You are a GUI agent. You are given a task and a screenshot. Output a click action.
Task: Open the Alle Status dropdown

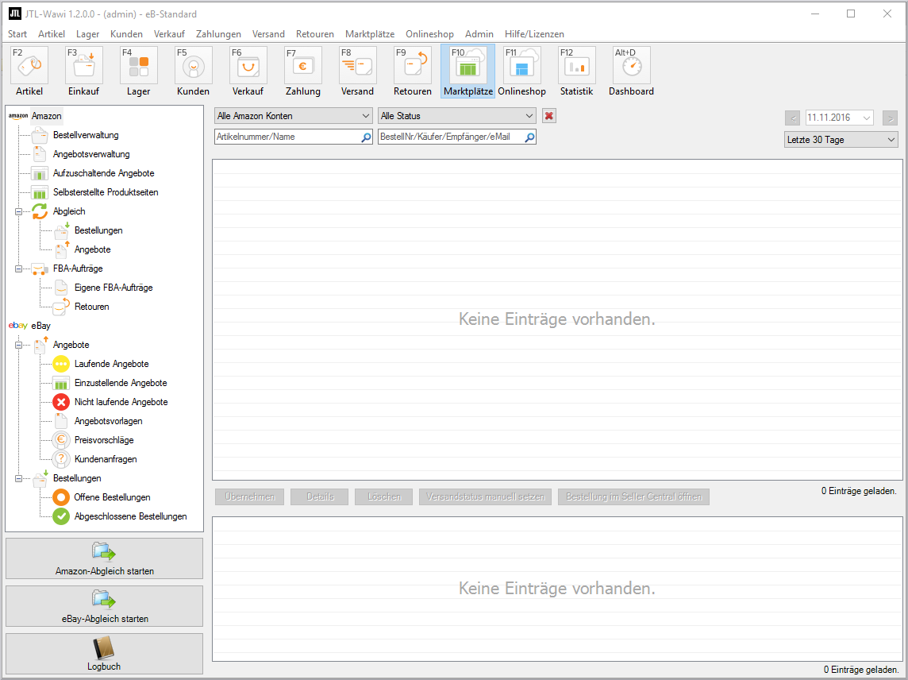click(457, 116)
